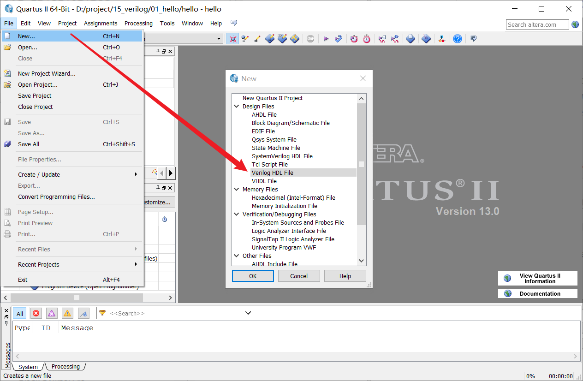Select Tcl Script File entry
This screenshot has height=381, width=583.
coord(269,164)
